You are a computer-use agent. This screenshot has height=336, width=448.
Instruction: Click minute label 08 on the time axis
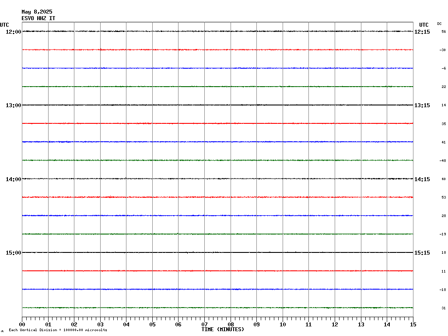click(231, 325)
